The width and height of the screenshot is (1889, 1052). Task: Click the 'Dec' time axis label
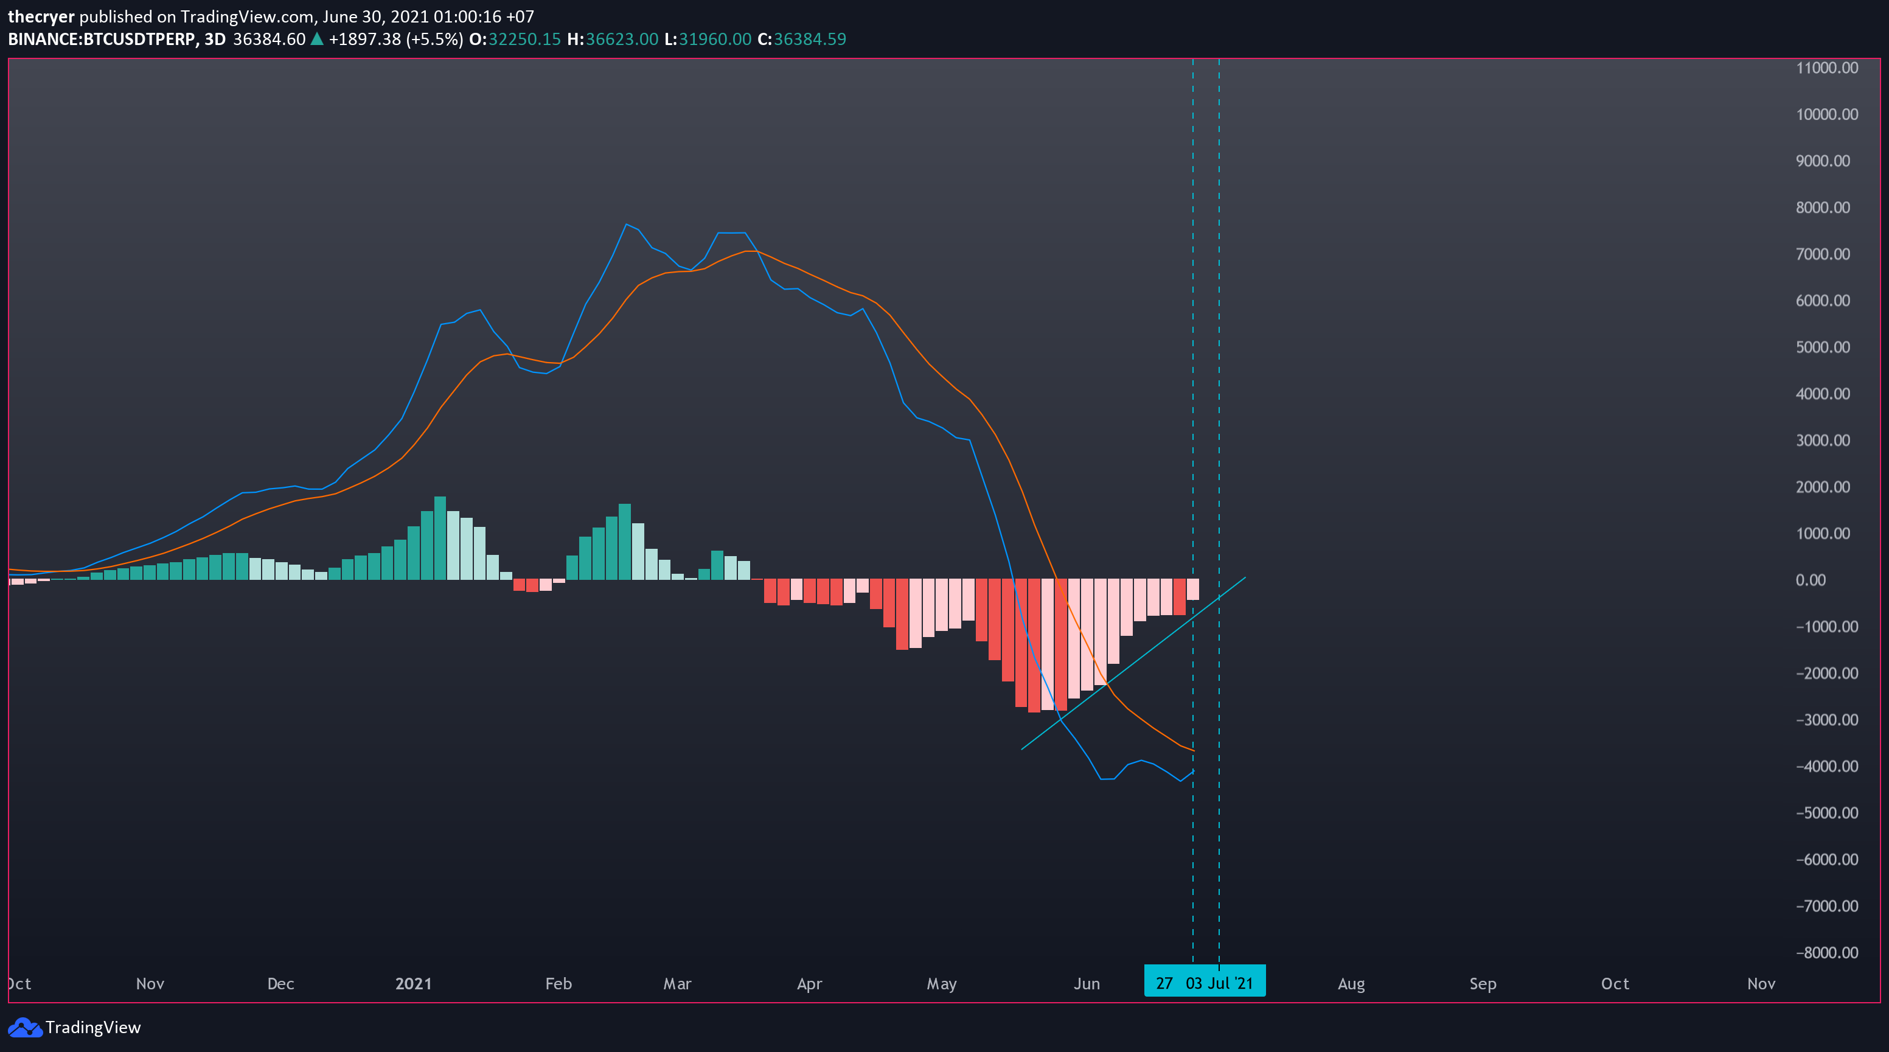point(281,984)
